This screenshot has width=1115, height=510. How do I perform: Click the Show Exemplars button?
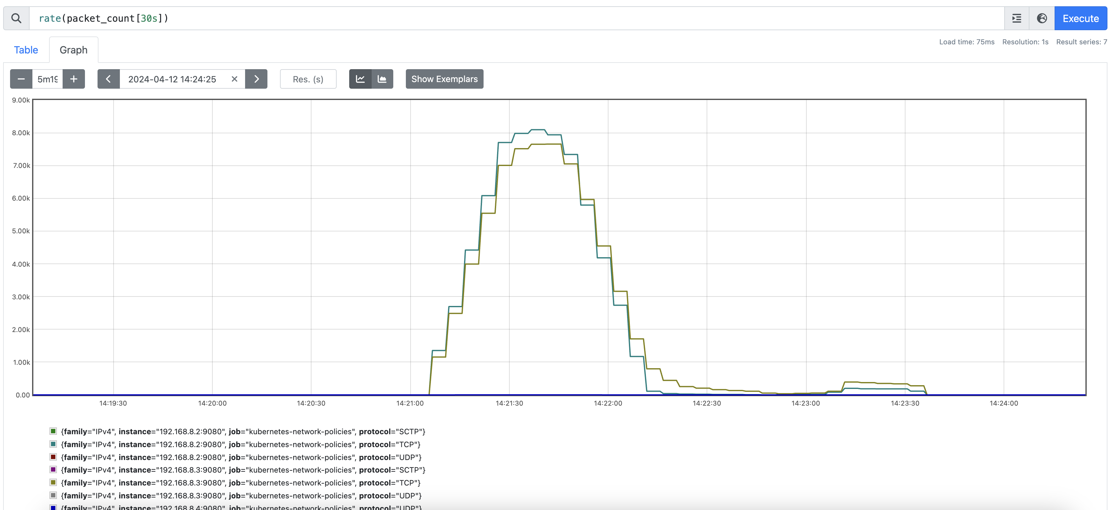coord(445,79)
